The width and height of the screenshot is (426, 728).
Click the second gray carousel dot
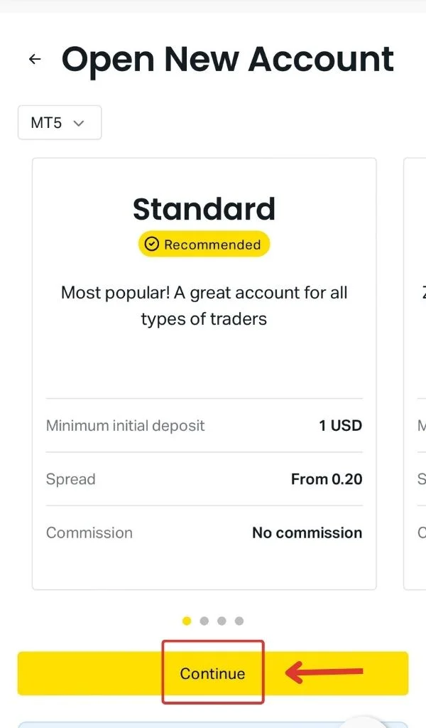(204, 620)
